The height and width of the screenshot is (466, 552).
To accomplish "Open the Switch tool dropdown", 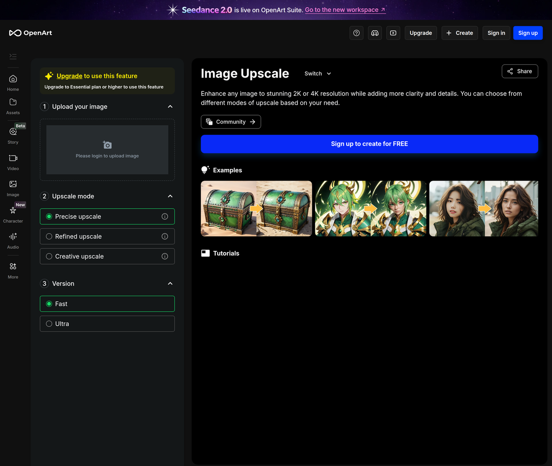I will [x=318, y=74].
